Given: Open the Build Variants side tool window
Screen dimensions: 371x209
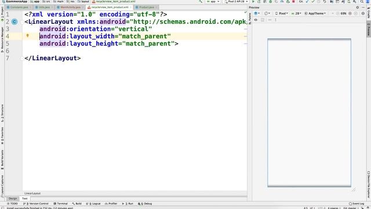Looking at the screenshot, I should pyautogui.click(x=2, y=159).
